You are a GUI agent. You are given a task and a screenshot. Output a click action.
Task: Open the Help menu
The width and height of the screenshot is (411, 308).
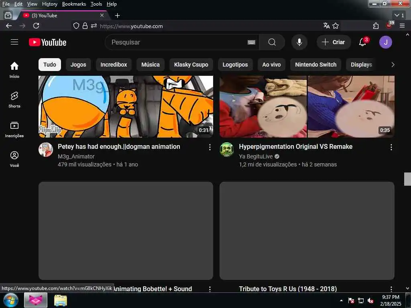coord(112,4)
